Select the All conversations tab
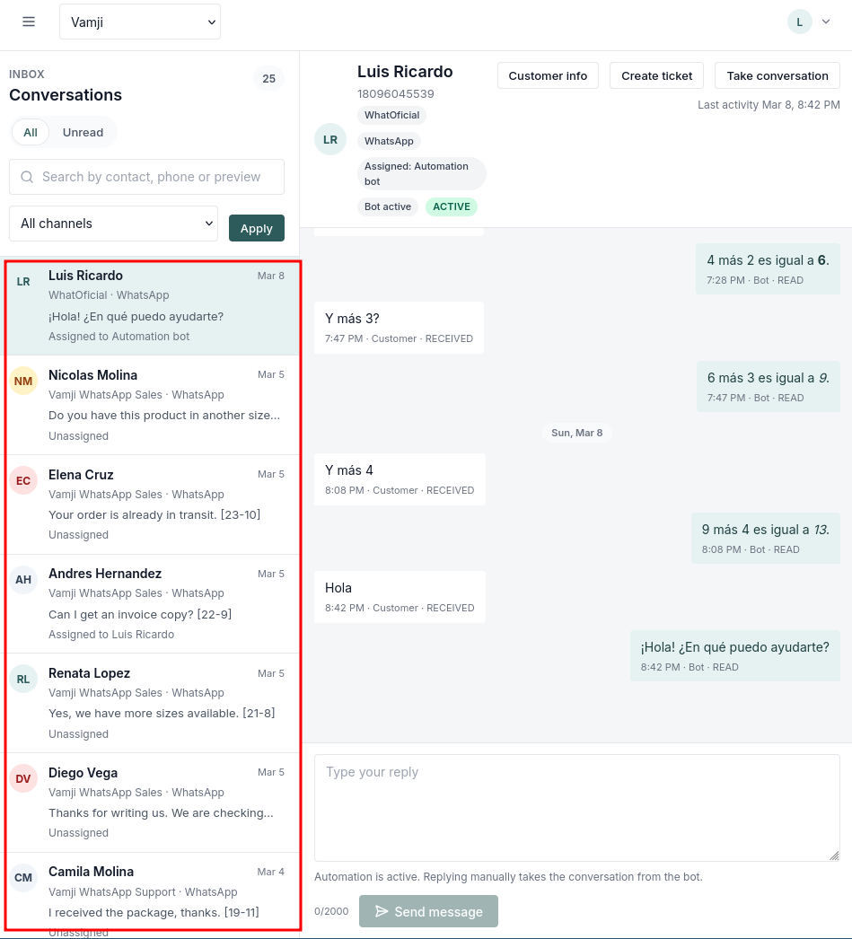 pyautogui.click(x=30, y=132)
